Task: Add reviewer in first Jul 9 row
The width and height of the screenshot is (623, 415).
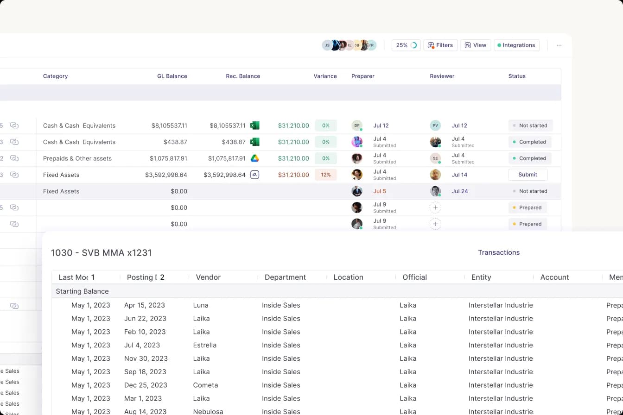Action: (x=435, y=207)
